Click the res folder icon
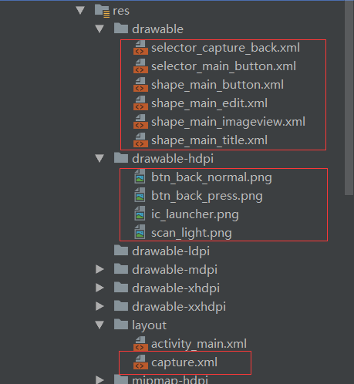Viewport: 354px width, 384px height. pos(102,11)
